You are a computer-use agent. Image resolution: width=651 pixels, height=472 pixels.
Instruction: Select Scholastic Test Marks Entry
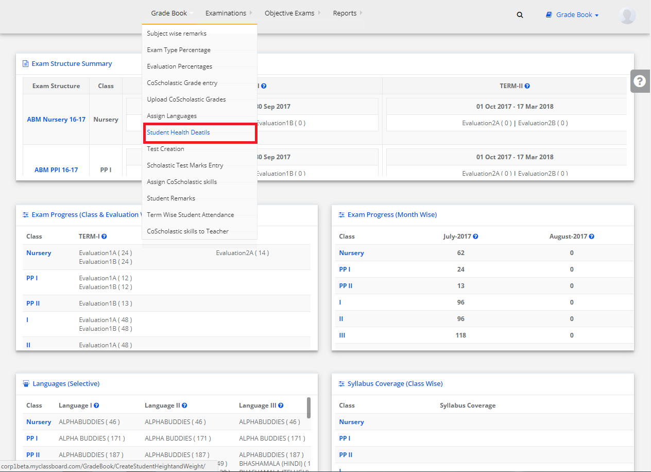click(x=185, y=165)
